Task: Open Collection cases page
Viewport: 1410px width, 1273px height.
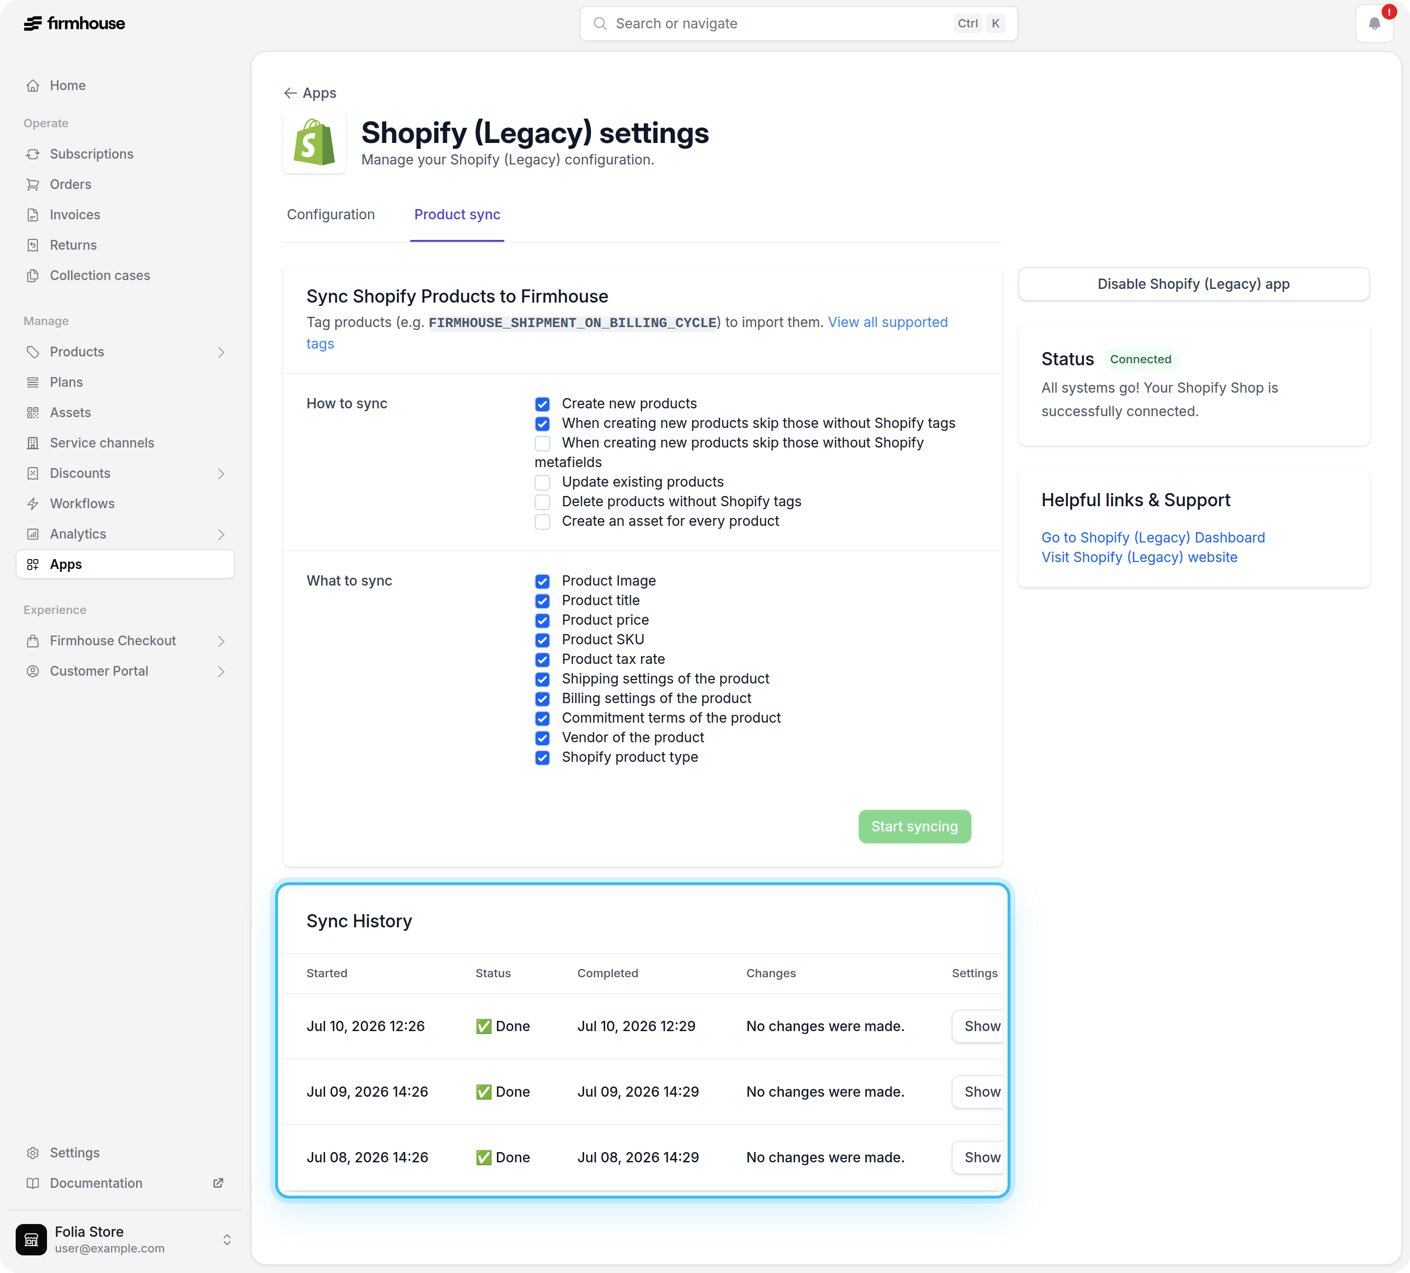Action: tap(125, 276)
